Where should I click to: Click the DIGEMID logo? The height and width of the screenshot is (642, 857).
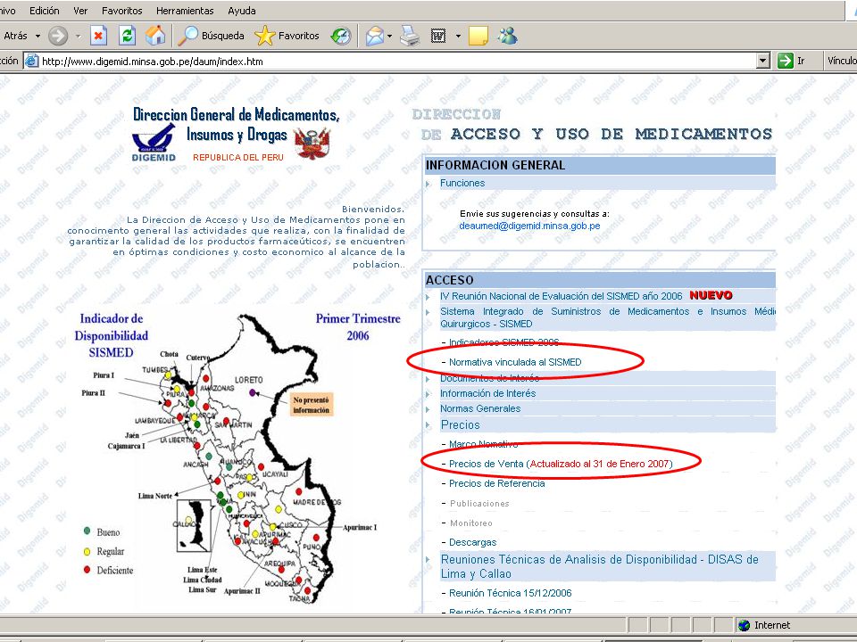pos(154,143)
